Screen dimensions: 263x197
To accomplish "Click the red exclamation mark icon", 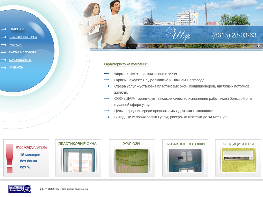I will pyautogui.click(x=10, y=158).
